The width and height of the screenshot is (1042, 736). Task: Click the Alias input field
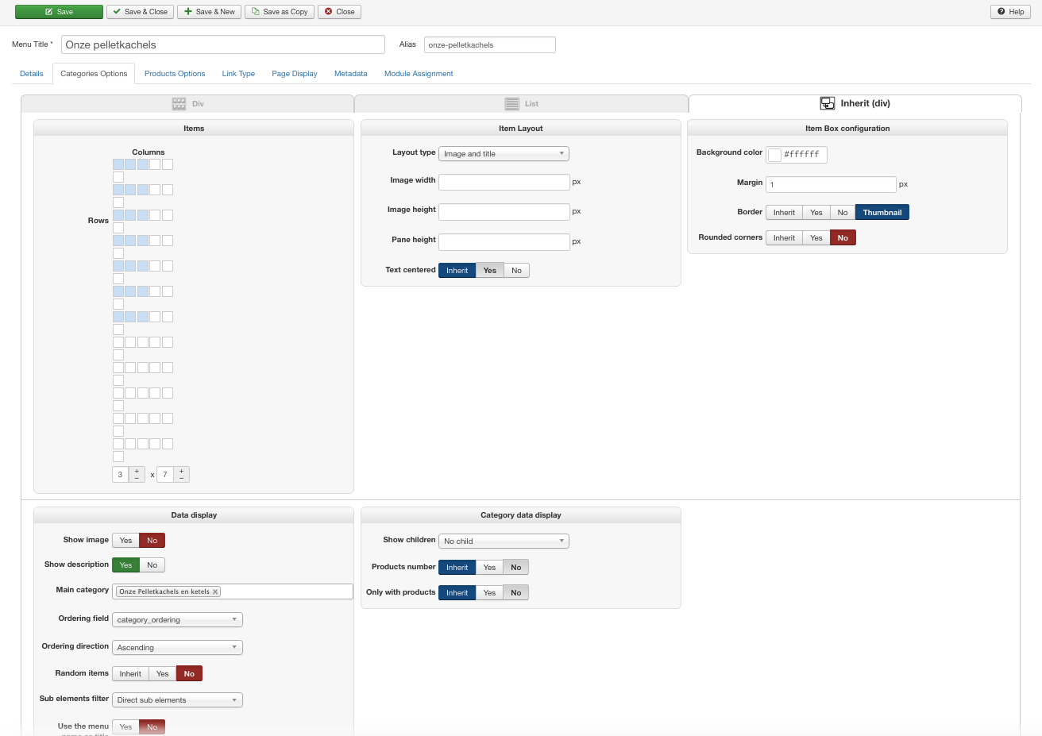tap(490, 45)
